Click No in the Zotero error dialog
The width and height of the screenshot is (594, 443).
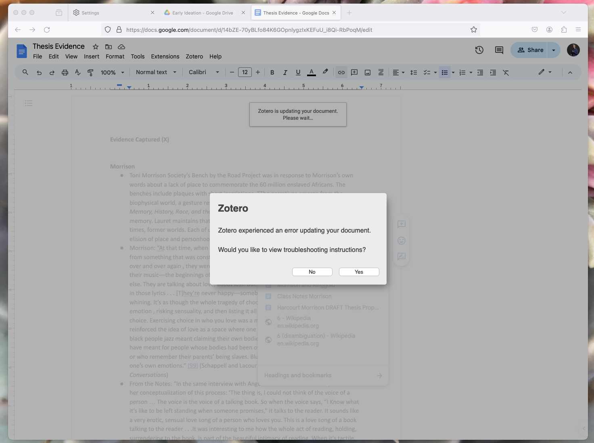tap(312, 272)
